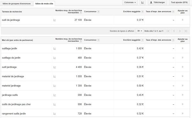Viewport: 192px width, 118px height.
Task: Sort by Termes de recherche column header
Action: [x=12, y=12]
